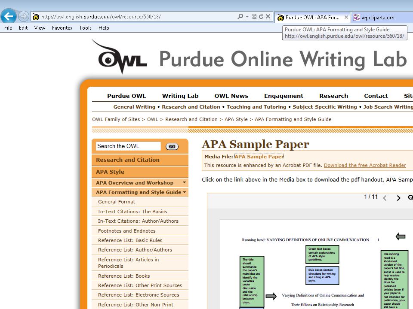
Task: Open the Favorites menu
Action: [x=62, y=28]
